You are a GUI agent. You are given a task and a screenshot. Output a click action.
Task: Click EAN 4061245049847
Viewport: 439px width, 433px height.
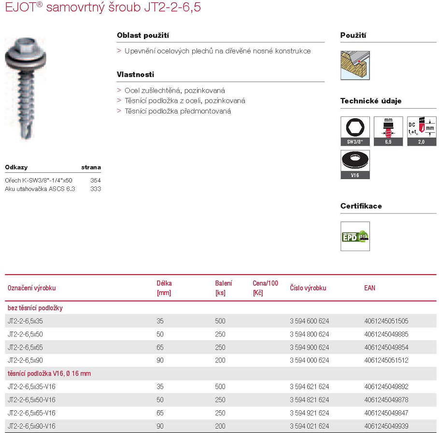click(386, 413)
